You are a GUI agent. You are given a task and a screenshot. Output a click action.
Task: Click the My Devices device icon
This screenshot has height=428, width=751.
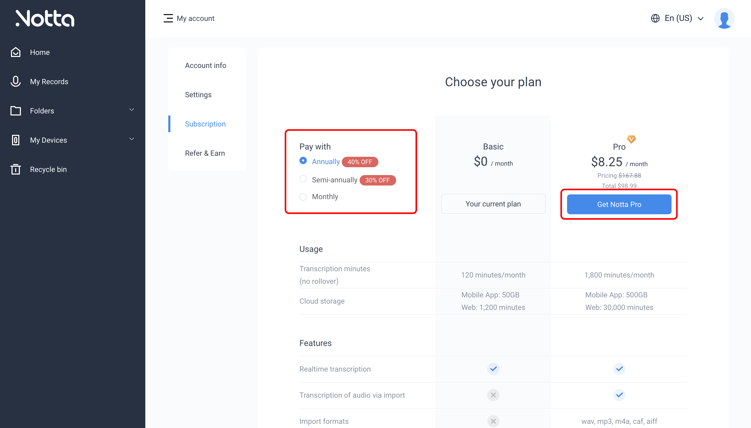coord(16,140)
